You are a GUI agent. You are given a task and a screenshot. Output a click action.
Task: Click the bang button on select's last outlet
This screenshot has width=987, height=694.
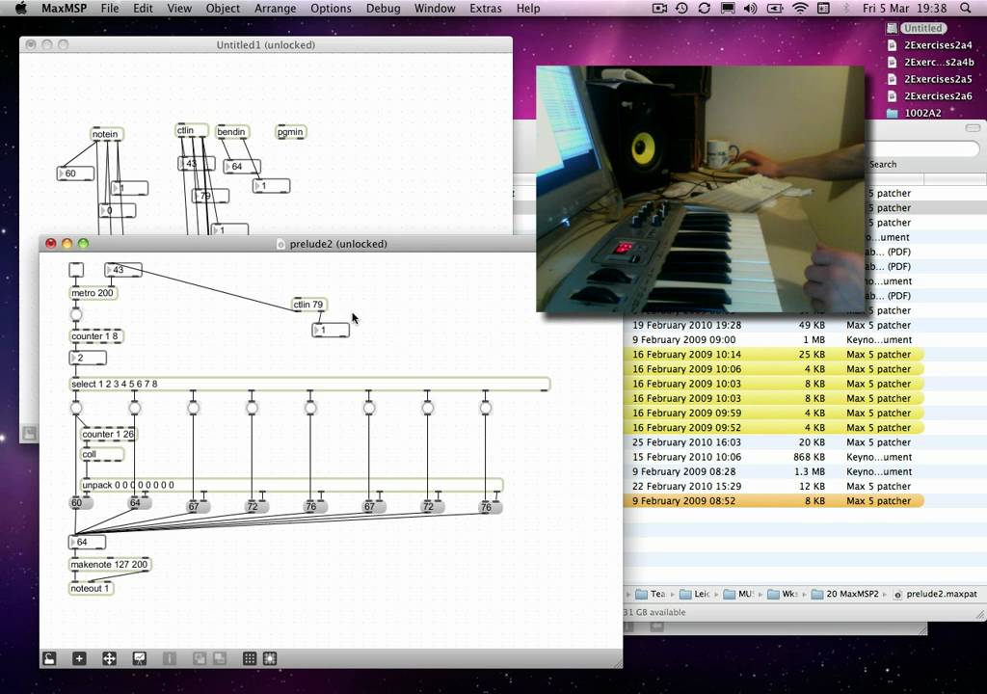click(486, 408)
